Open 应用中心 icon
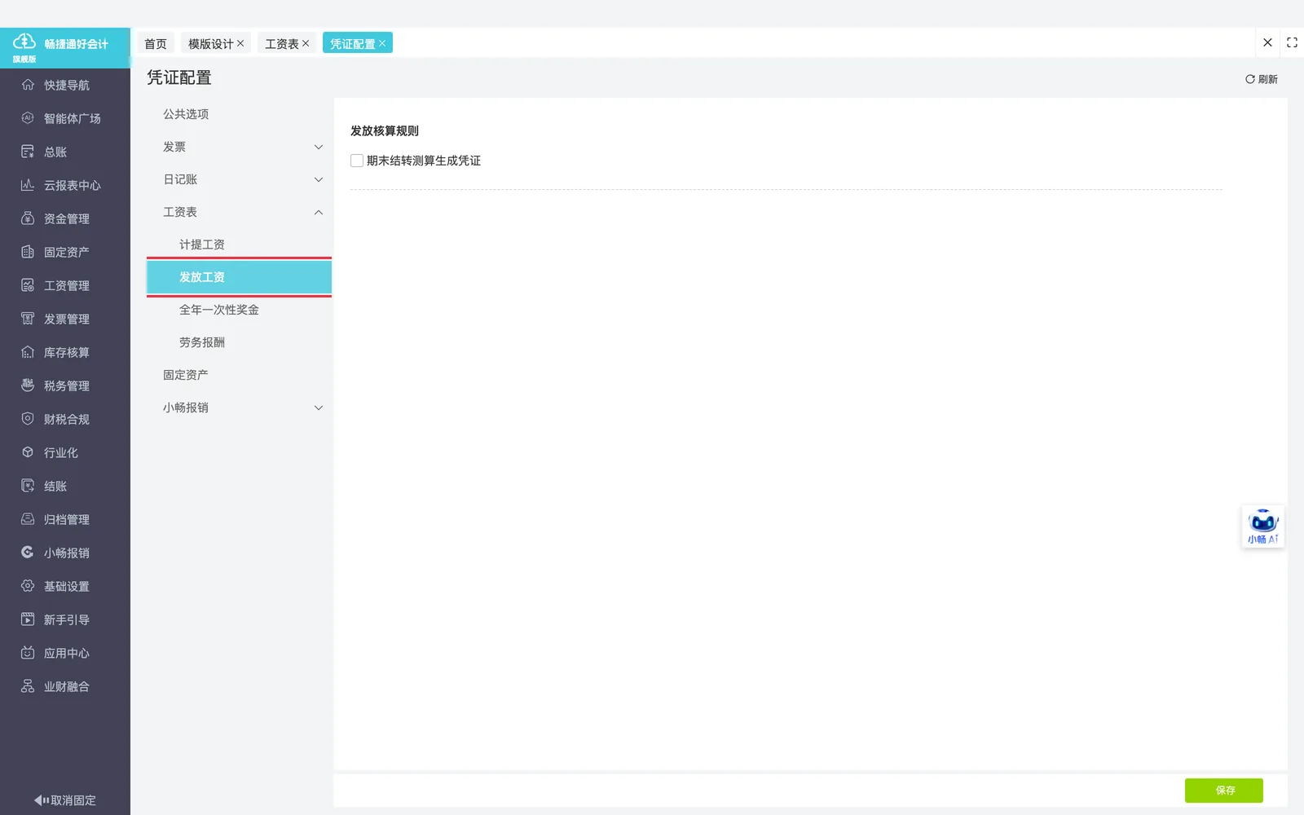 [28, 653]
